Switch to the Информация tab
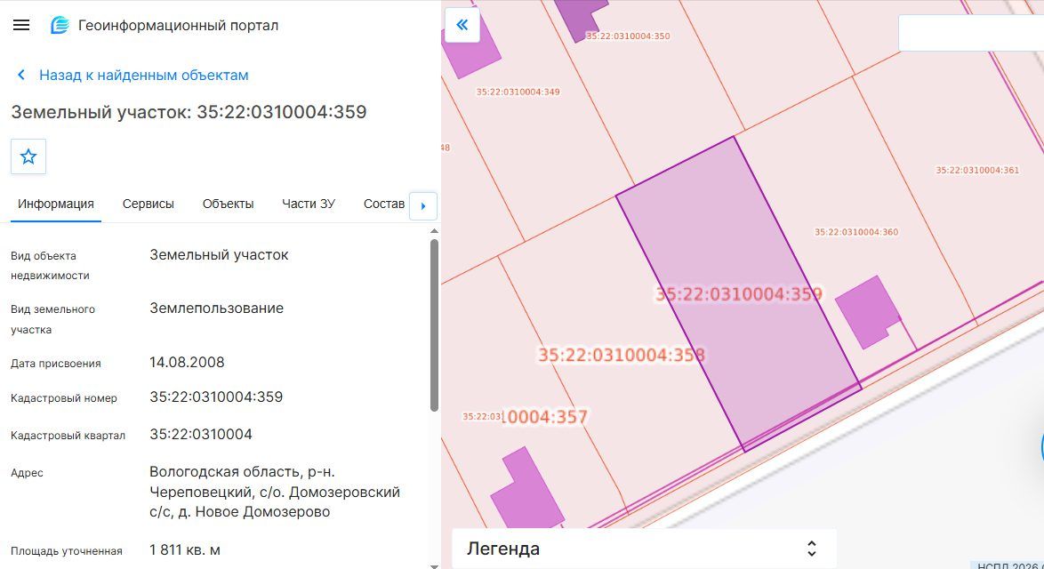Image resolution: width=1044 pixels, height=569 pixels. coord(56,204)
